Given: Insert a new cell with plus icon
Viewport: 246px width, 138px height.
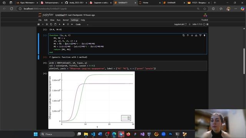Looking at the screenshot, I should 43,25.
